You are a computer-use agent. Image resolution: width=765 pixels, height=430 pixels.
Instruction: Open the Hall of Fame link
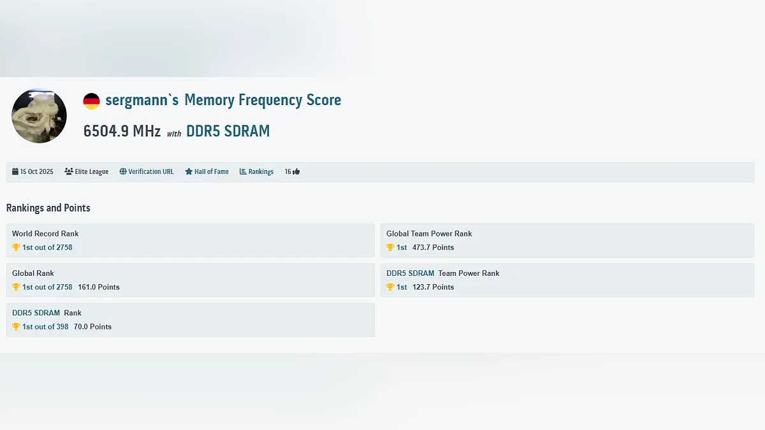tap(212, 172)
